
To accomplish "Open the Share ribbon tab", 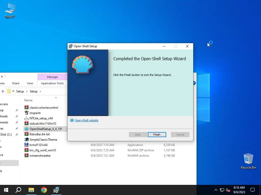I will [x=16, y=83].
